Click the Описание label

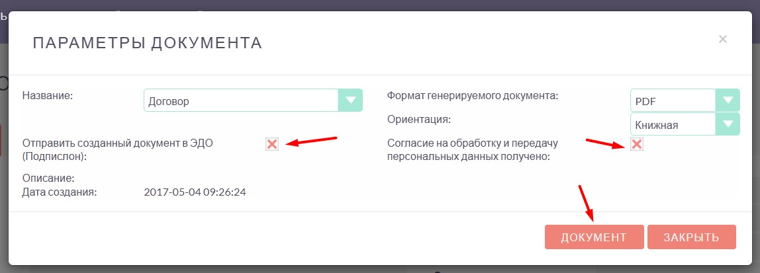[48, 178]
